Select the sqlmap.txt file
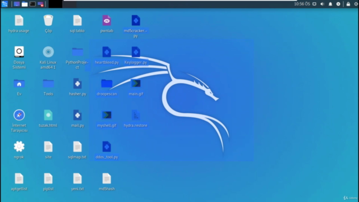Image resolution: width=359 pixels, height=202 pixels. 77,150
